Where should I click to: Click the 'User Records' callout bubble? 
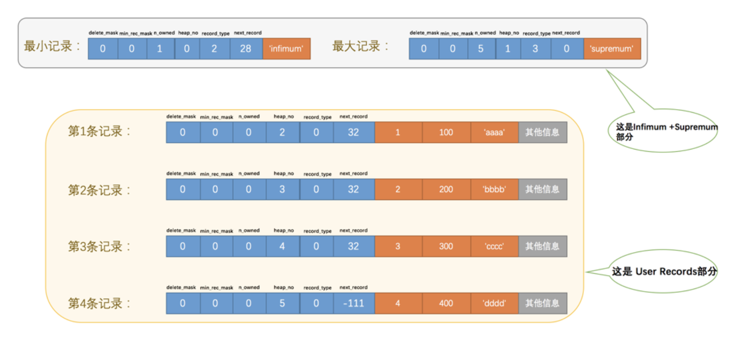[x=664, y=272]
